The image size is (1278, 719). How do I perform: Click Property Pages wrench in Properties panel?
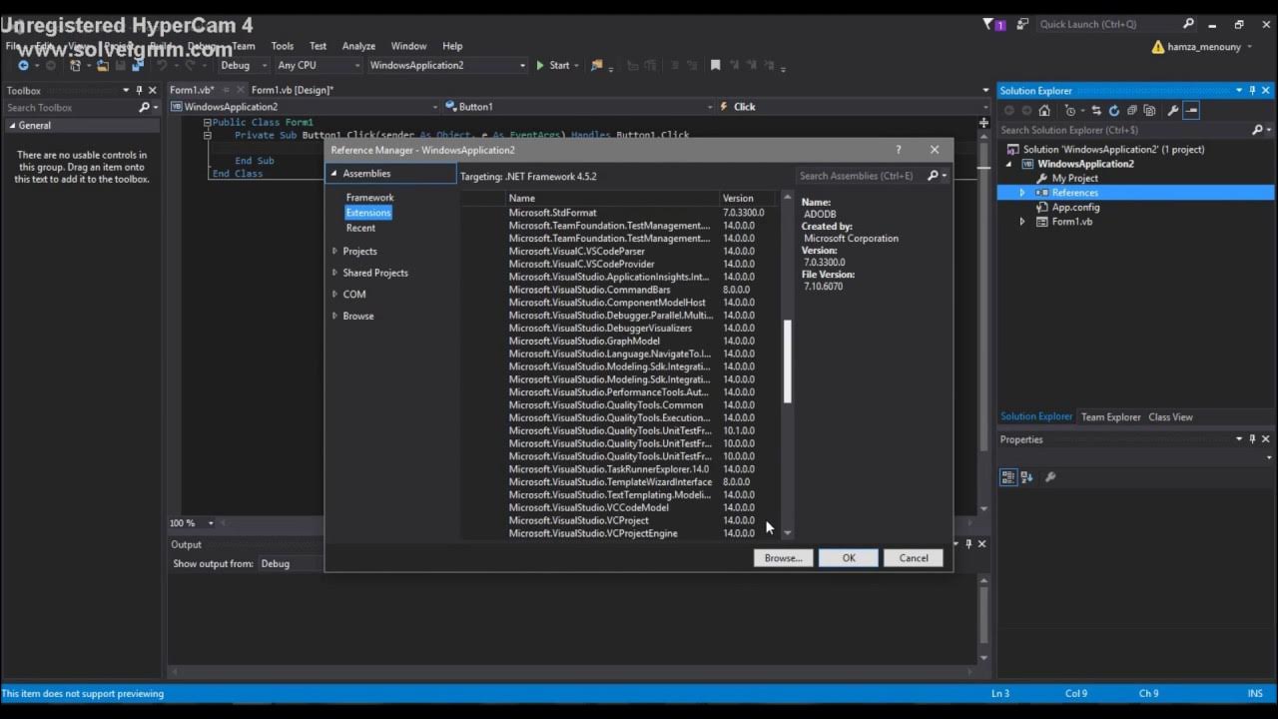pyautogui.click(x=1050, y=477)
